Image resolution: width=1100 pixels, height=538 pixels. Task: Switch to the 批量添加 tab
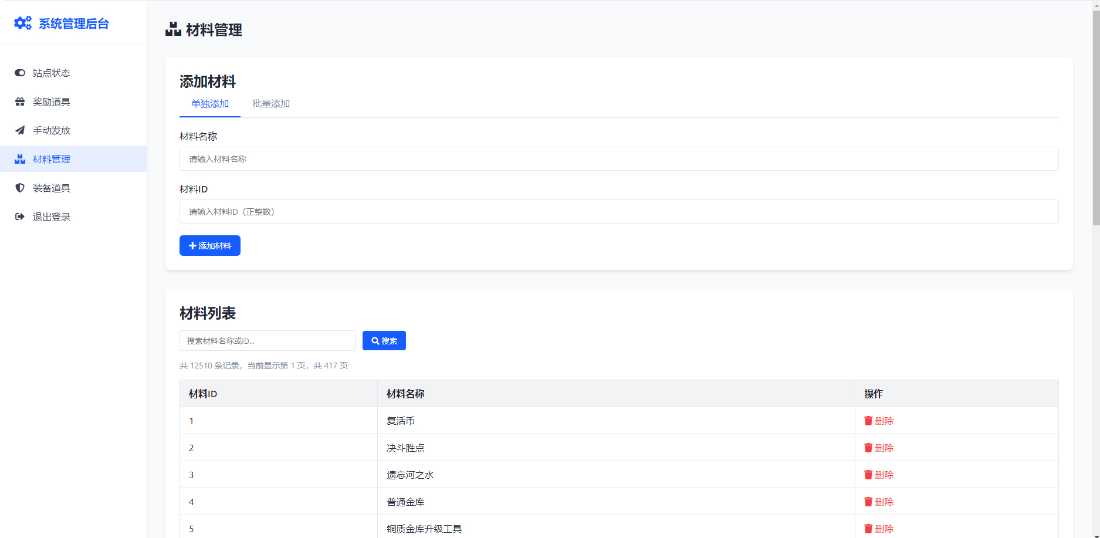270,104
